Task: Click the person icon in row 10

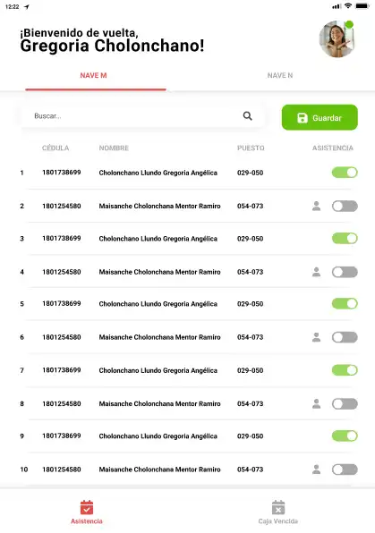Action: coord(317,470)
